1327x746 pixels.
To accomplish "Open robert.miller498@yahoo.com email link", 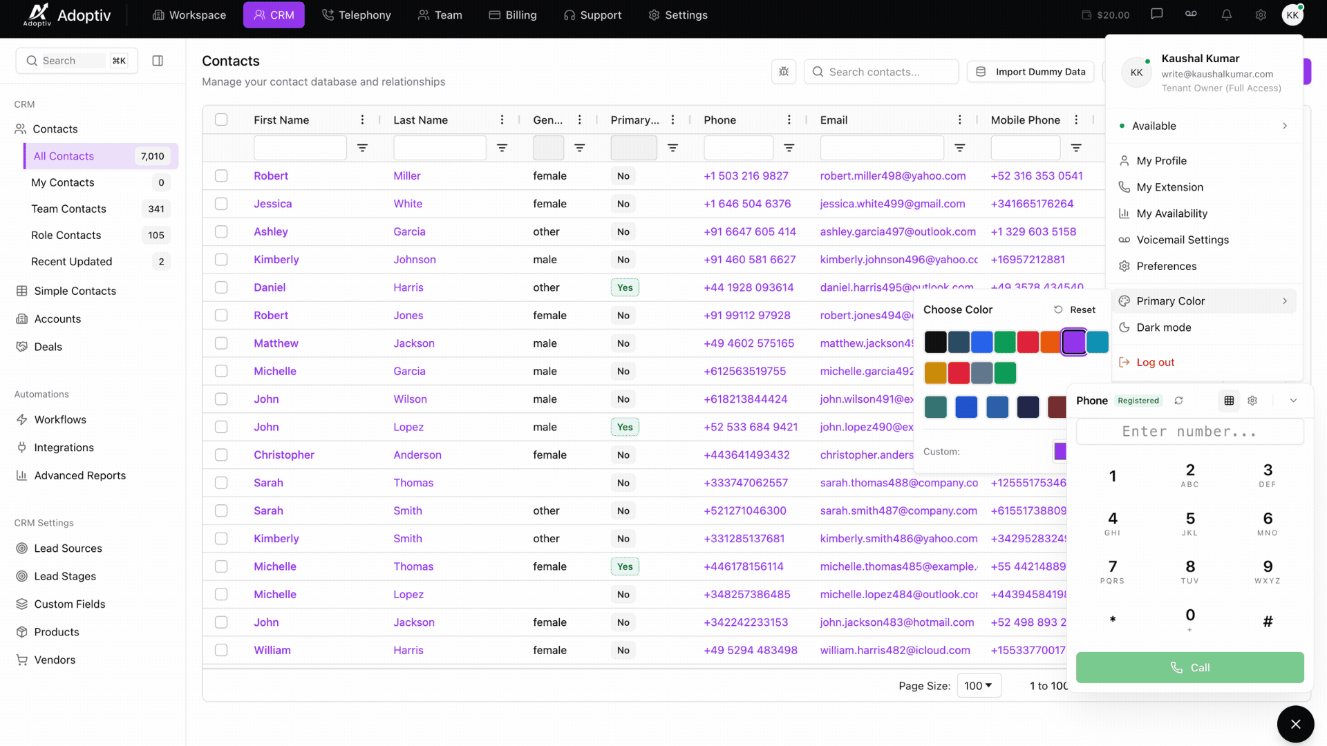I will tap(893, 175).
